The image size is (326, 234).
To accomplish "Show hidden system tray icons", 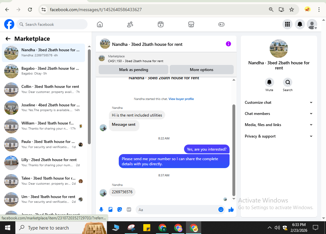I will coord(269,228).
